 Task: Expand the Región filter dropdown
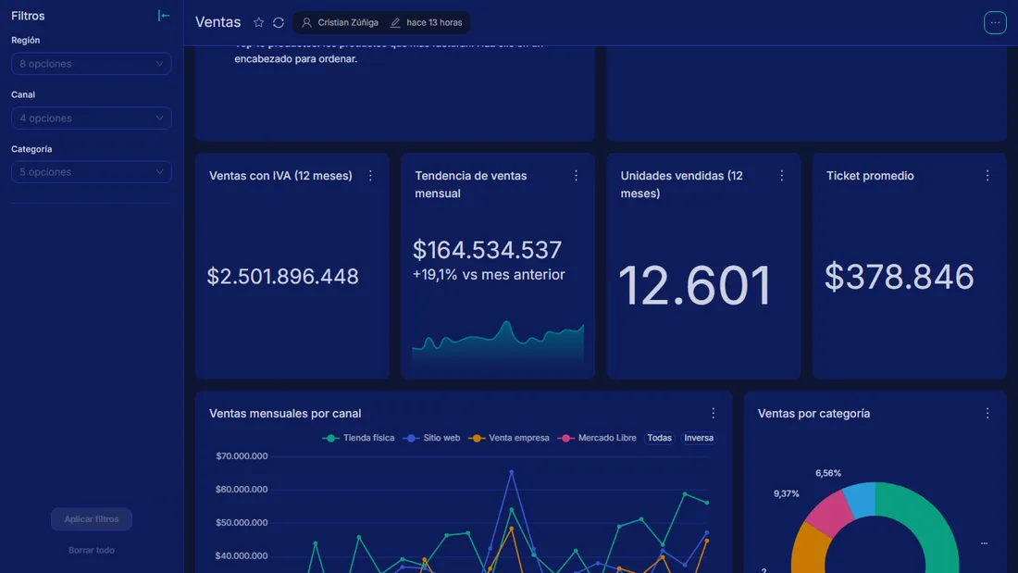pos(91,64)
